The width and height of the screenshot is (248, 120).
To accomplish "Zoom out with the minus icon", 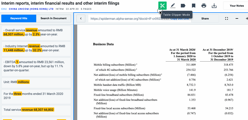I will click(237, 18).
